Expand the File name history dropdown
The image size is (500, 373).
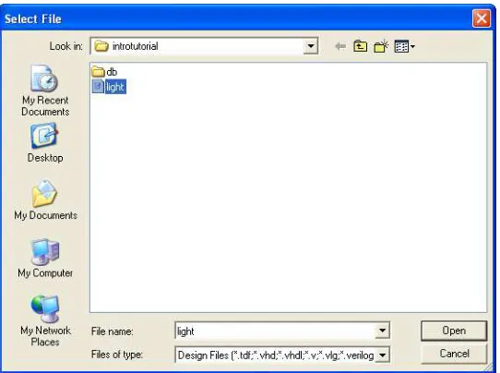click(382, 331)
